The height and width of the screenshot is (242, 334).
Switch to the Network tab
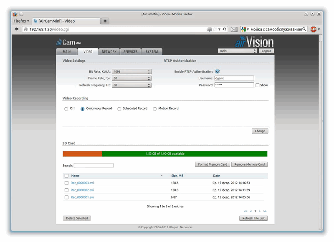[109, 52]
